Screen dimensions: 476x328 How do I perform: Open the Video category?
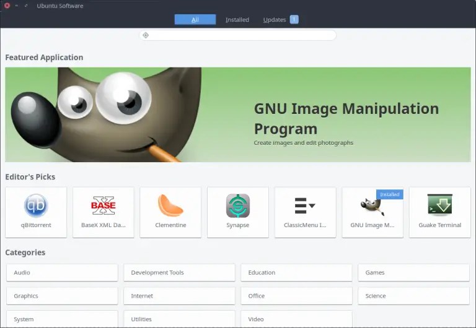pyautogui.click(x=296, y=319)
